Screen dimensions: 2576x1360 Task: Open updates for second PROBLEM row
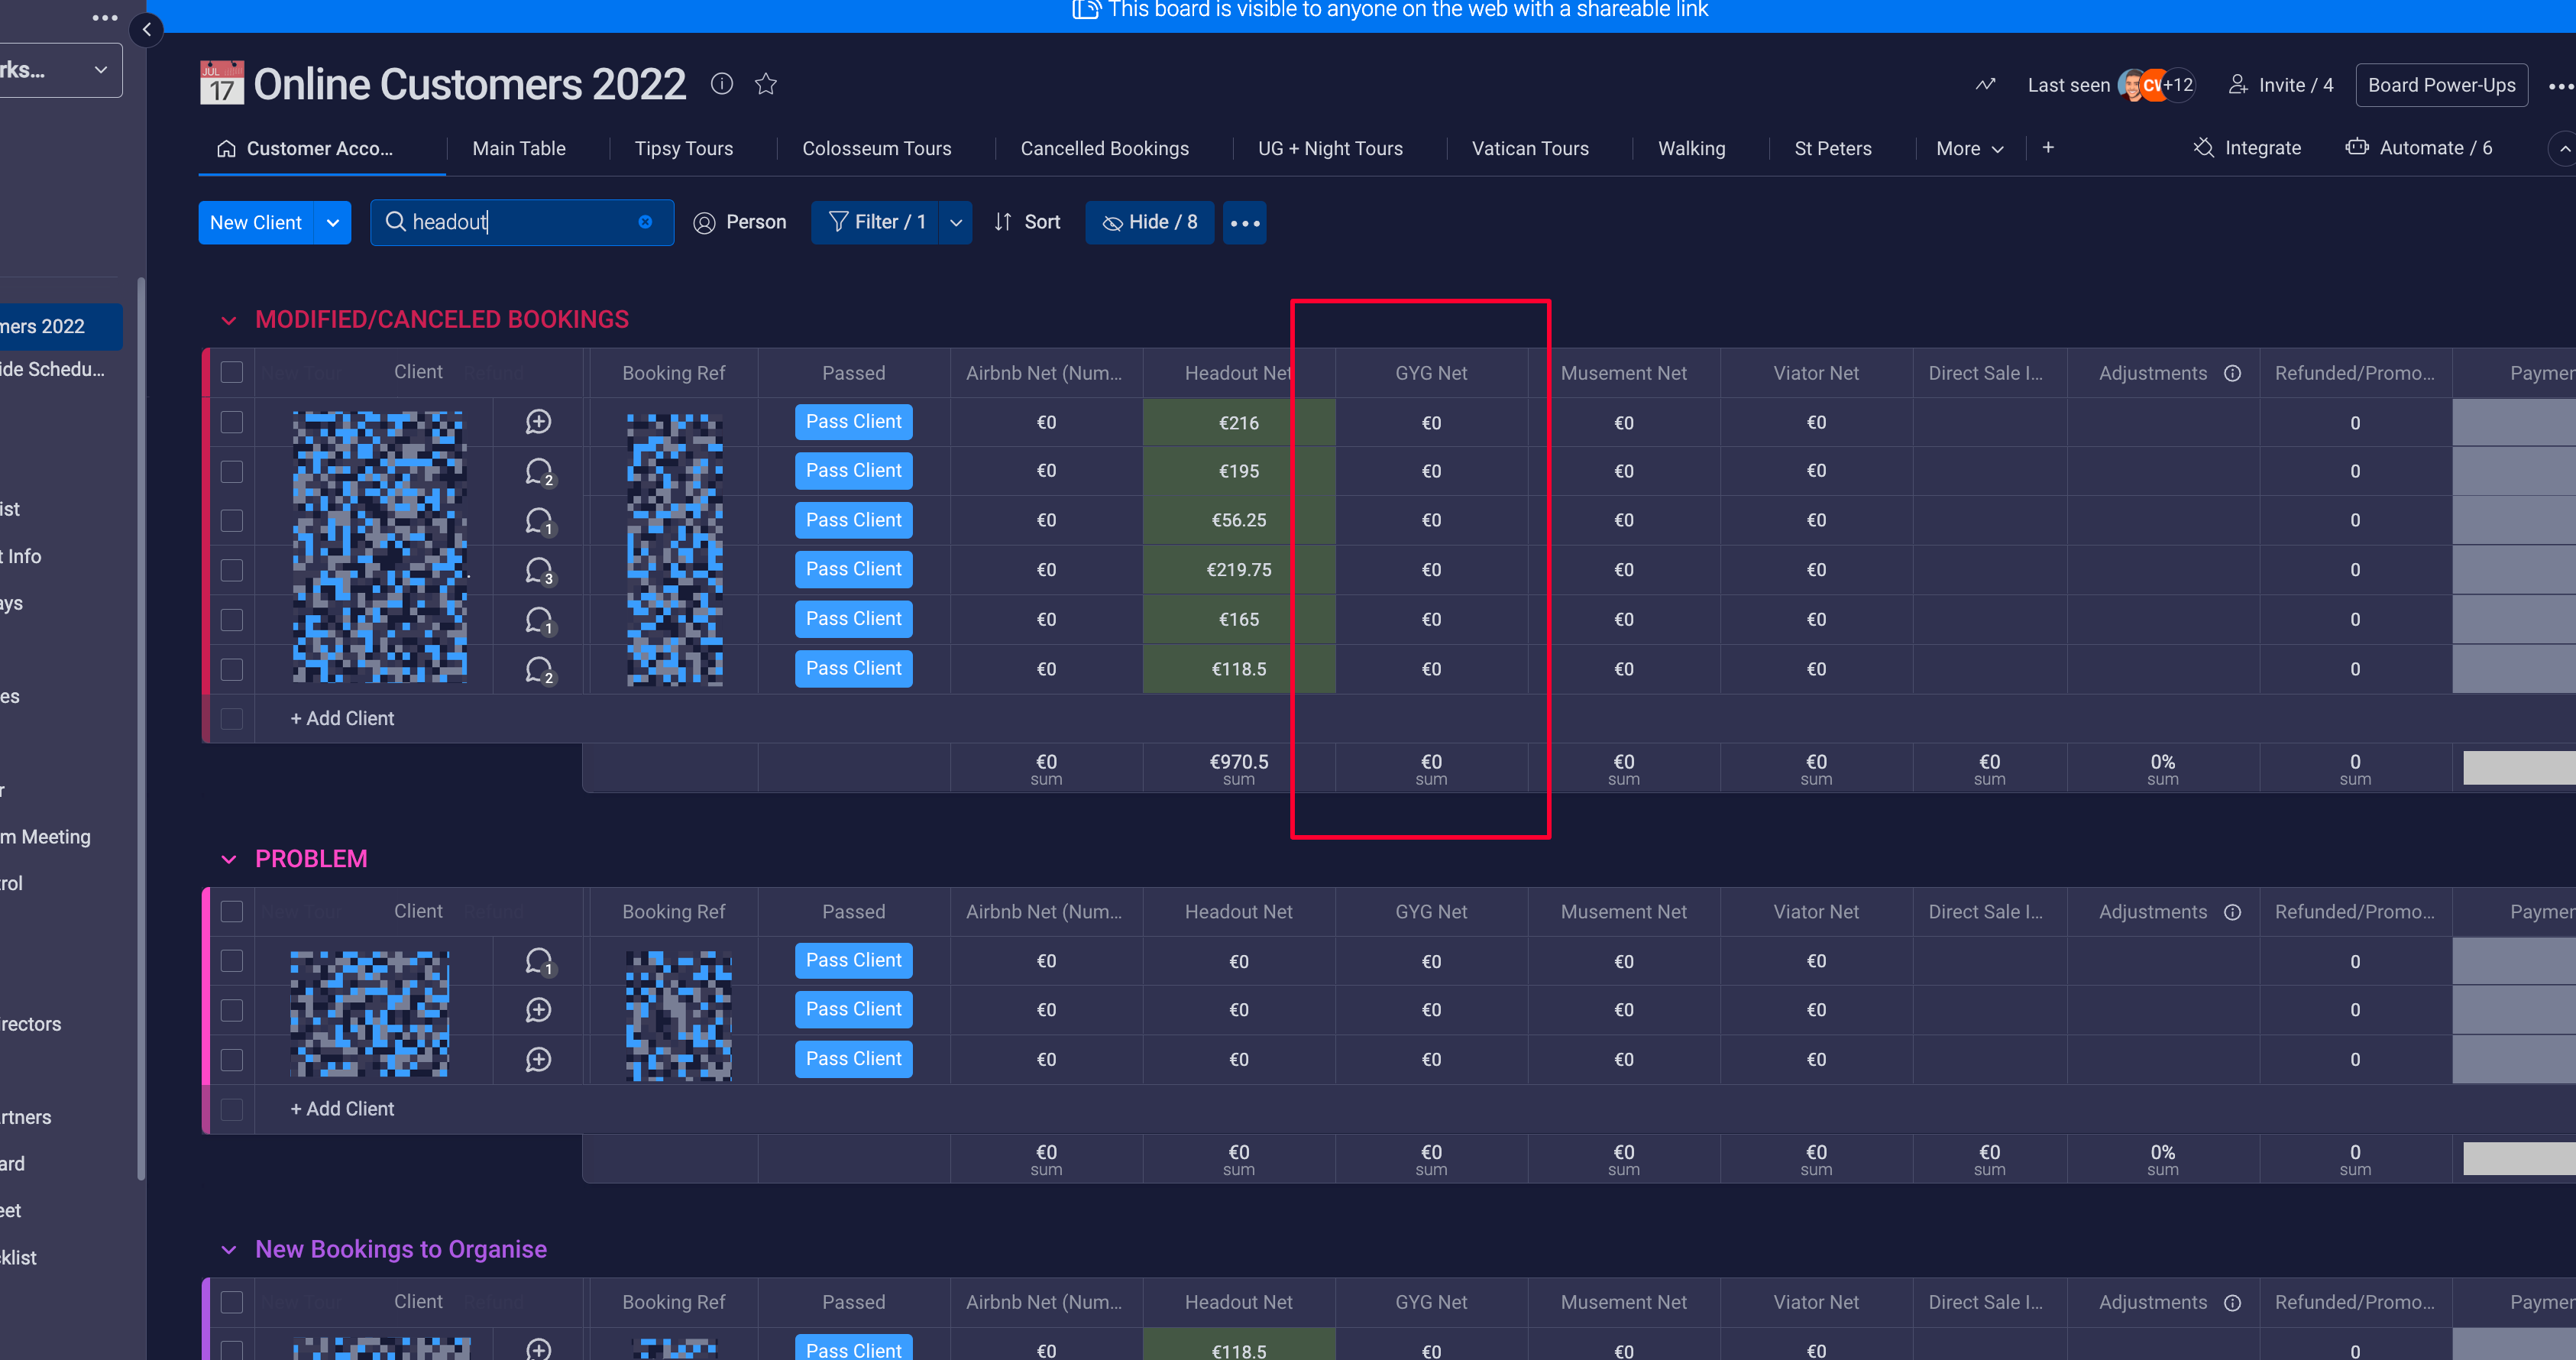click(539, 1010)
